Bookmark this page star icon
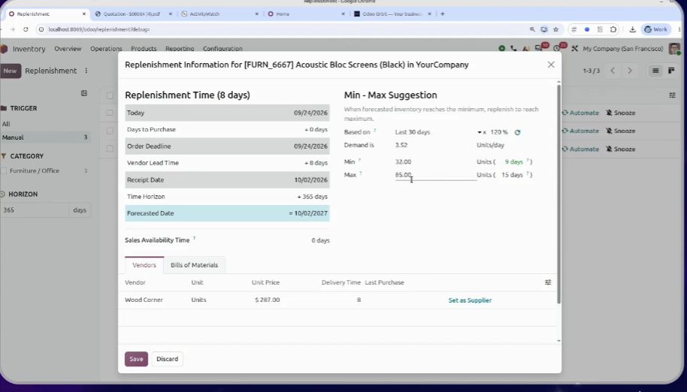The height and width of the screenshot is (392, 687). [x=555, y=29]
